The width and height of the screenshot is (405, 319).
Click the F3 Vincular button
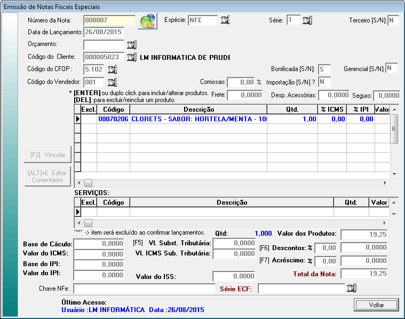[x=47, y=155]
